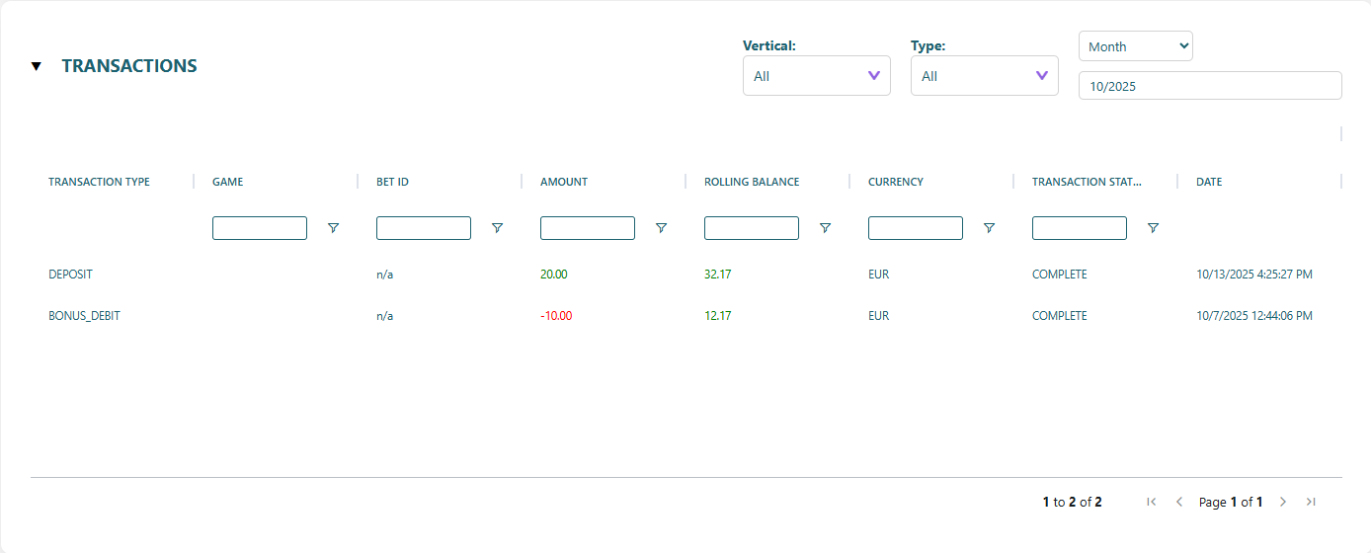Open the Amount column filter icon
Viewport: 1371px width, 553px height.
[x=661, y=228]
